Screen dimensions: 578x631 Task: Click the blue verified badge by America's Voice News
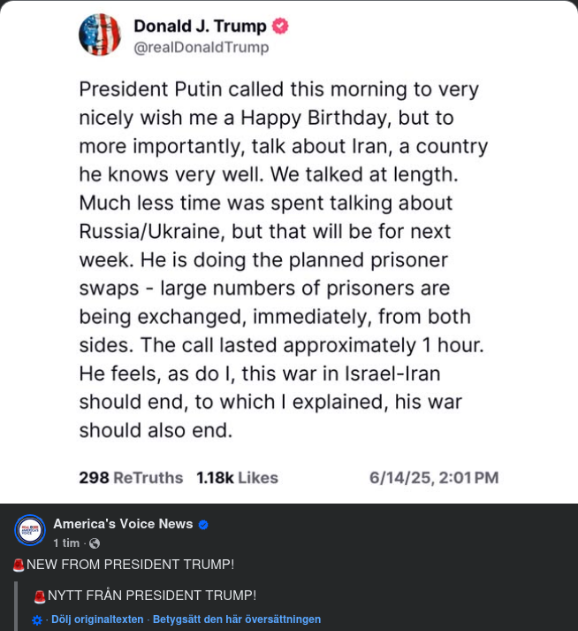[x=203, y=525]
